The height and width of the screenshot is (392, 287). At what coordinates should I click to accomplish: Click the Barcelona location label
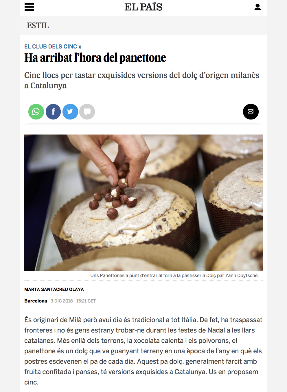tap(36, 301)
